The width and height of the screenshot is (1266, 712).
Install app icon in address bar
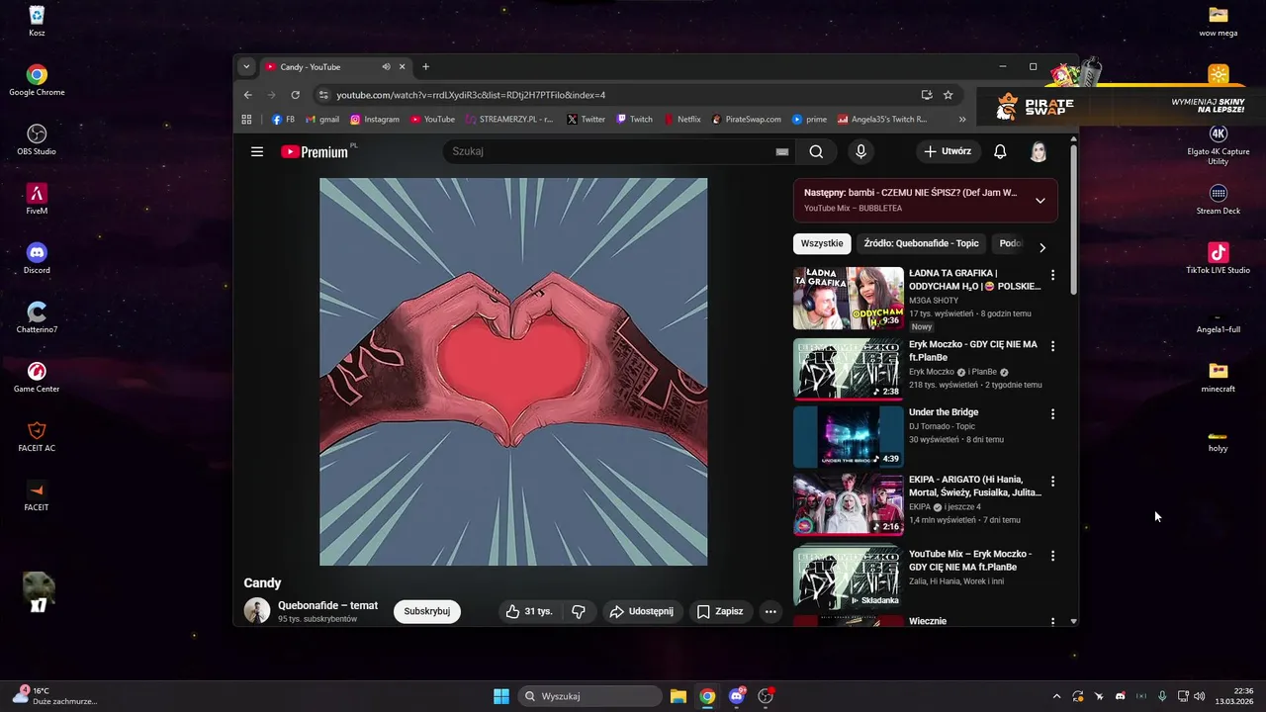[927, 95]
